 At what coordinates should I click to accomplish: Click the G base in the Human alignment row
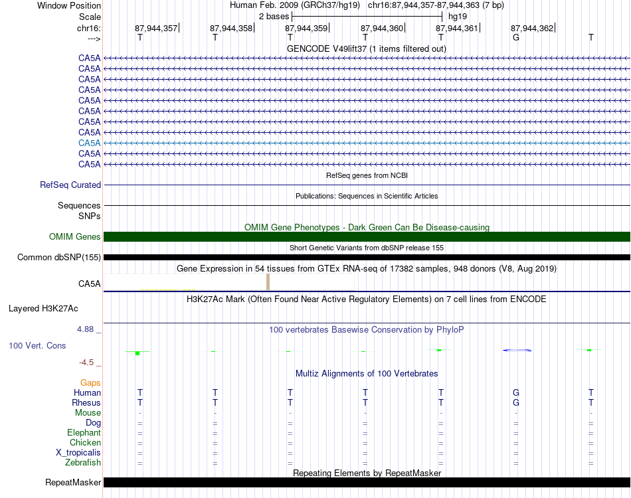(x=516, y=392)
